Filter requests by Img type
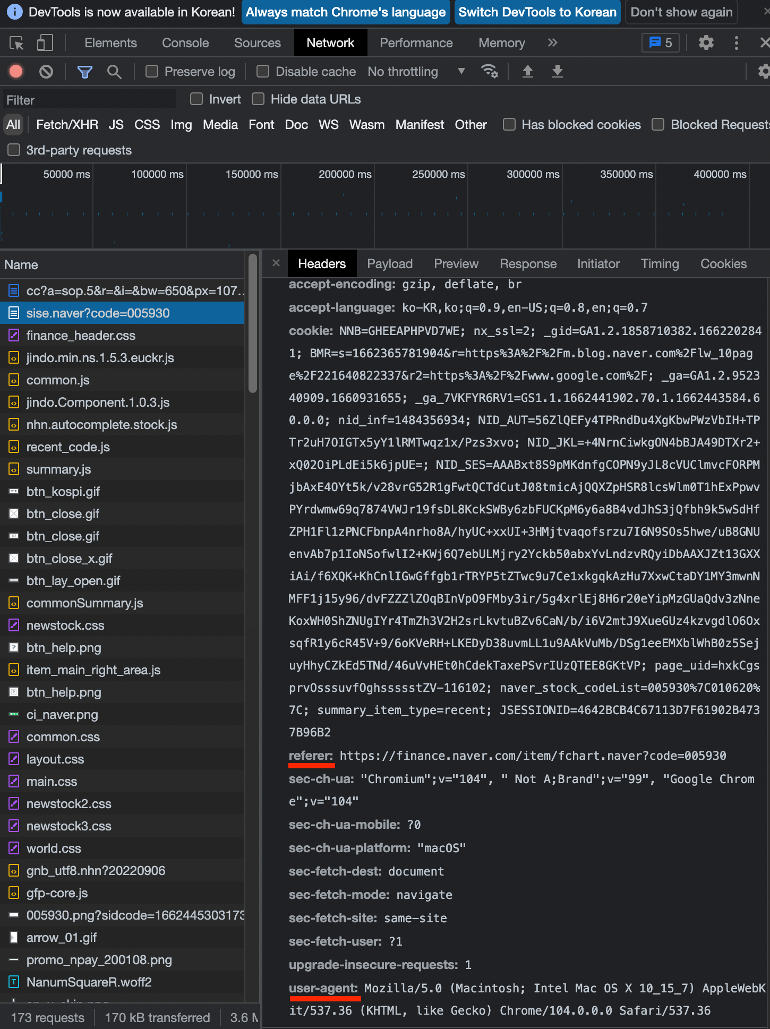 pos(181,125)
